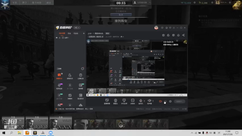Add 手机投屏 phone casting source

[124, 102]
